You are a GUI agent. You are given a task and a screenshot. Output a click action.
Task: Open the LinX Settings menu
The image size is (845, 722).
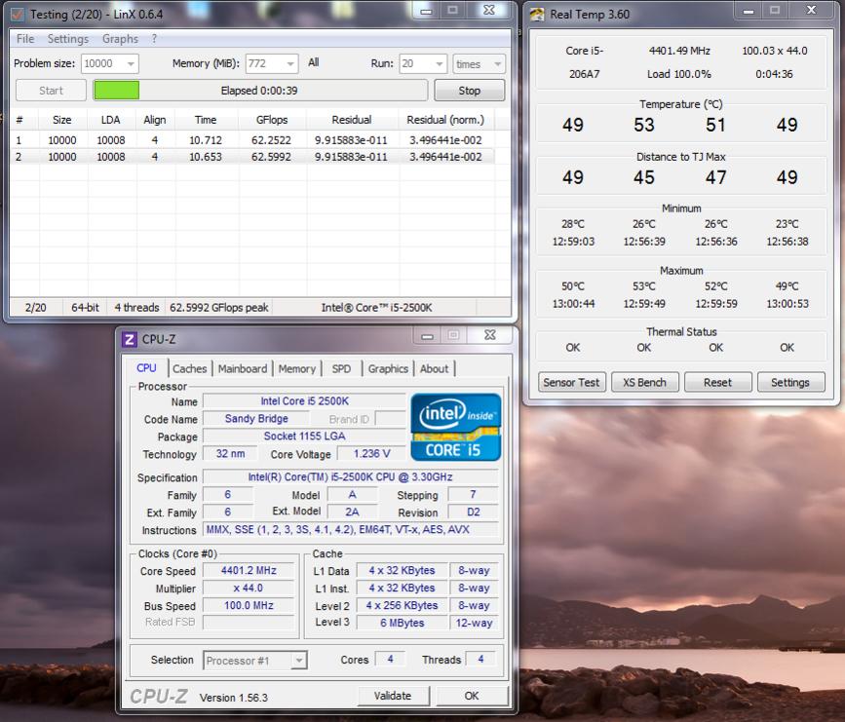coord(68,39)
